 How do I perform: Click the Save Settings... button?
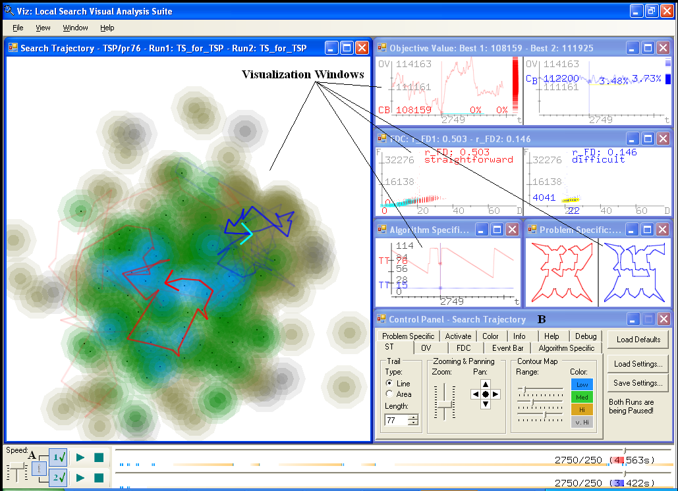pyautogui.click(x=638, y=383)
